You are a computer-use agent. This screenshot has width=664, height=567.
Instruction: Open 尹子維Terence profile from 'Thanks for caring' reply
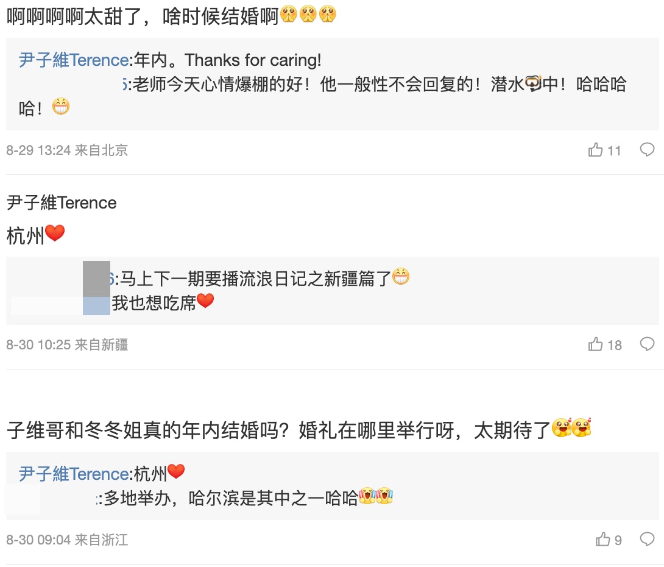coord(73,60)
